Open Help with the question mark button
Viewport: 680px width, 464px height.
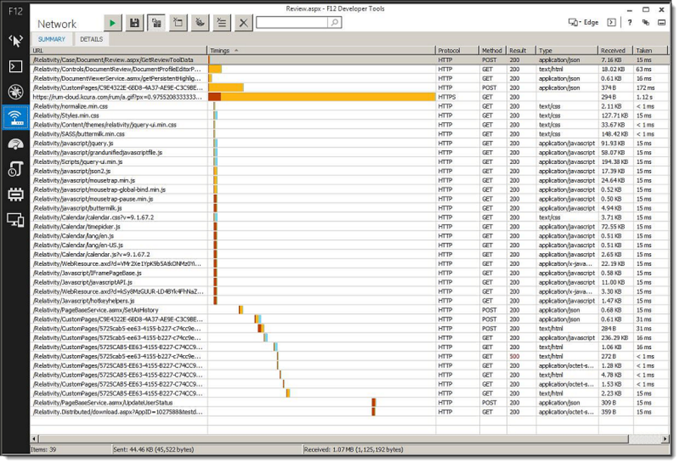pyautogui.click(x=628, y=23)
